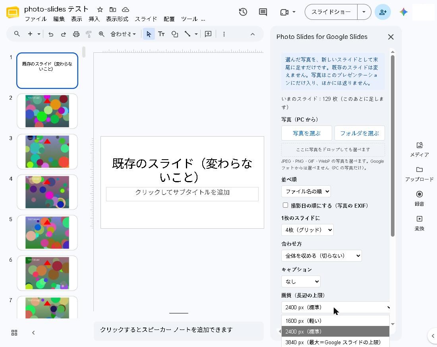Open the 編集 menu
The width and height of the screenshot is (437, 347).
59,19
